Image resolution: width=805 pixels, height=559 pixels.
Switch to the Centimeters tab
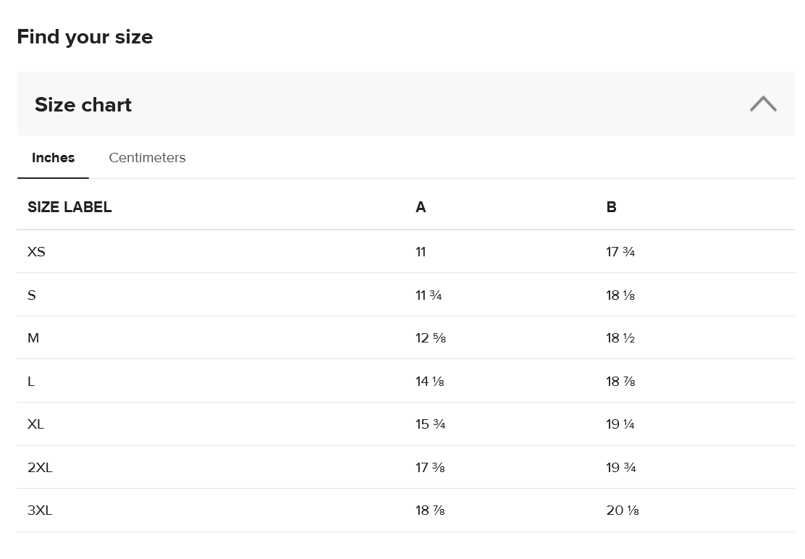pyautogui.click(x=147, y=158)
